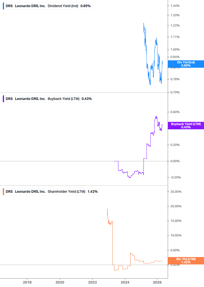The width and height of the screenshot is (204, 287).
Task: Click the 0.94% axis label
Action: (175, 57)
